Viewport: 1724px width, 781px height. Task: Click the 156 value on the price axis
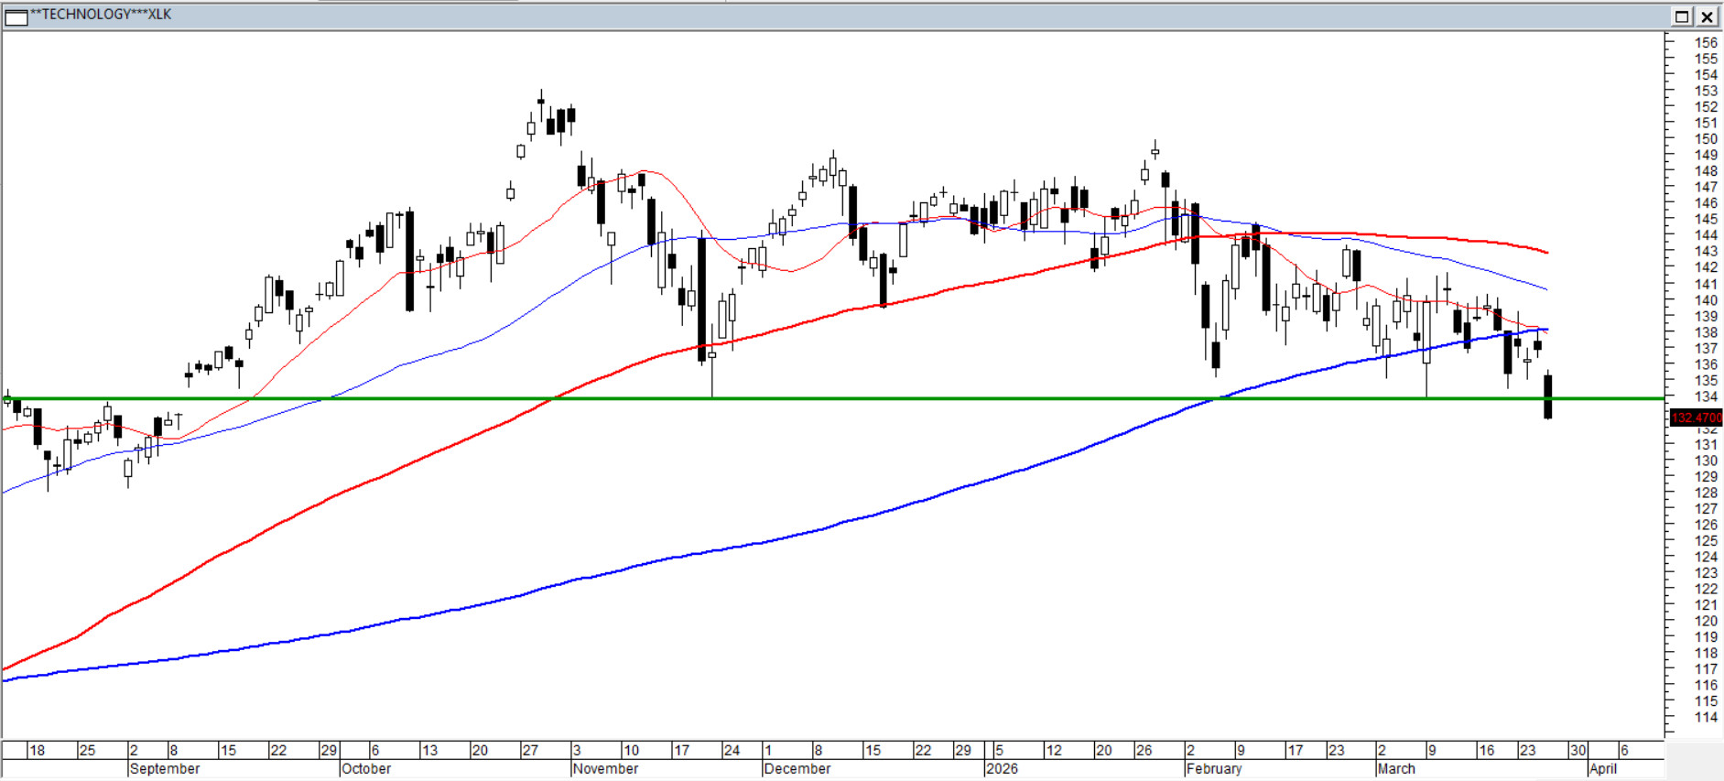[x=1706, y=42]
